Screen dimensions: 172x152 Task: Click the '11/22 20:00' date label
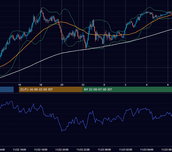point(62,149)
